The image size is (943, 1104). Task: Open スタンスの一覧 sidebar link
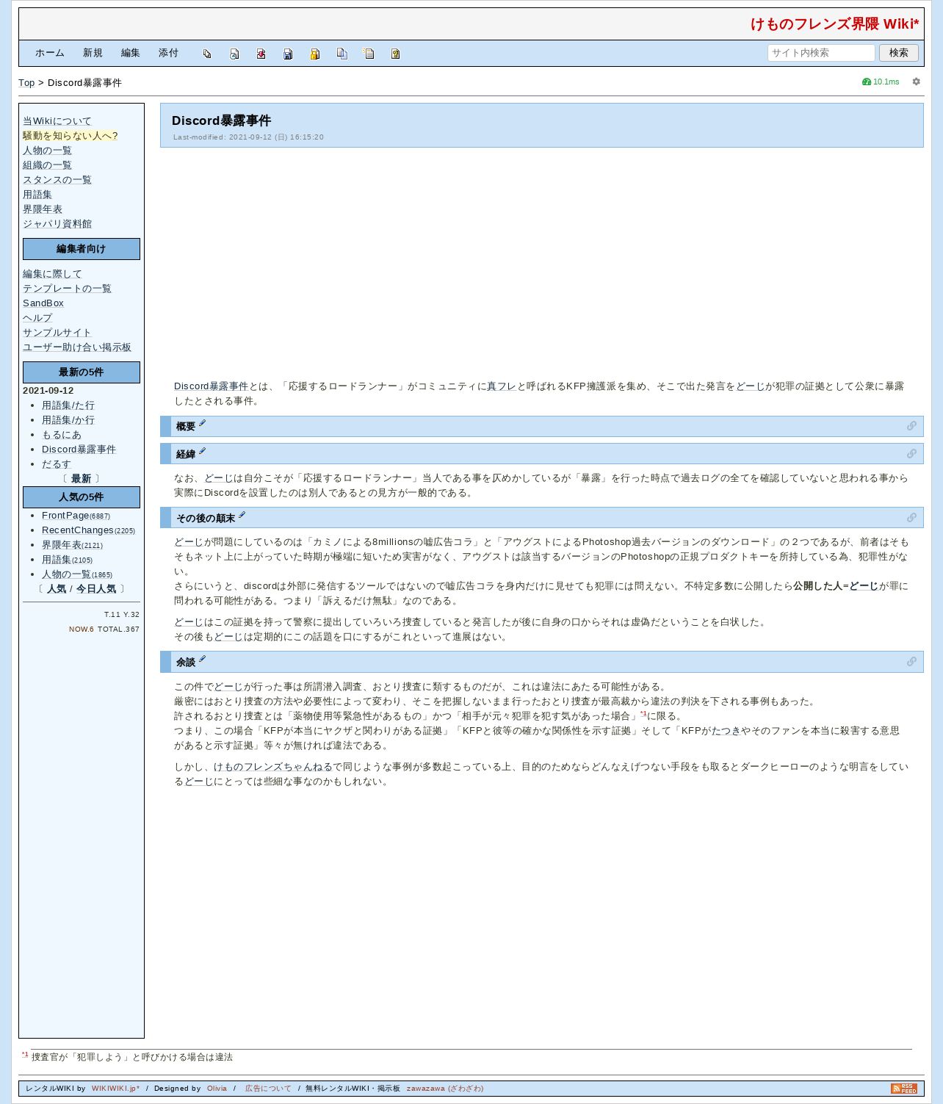pos(57,180)
